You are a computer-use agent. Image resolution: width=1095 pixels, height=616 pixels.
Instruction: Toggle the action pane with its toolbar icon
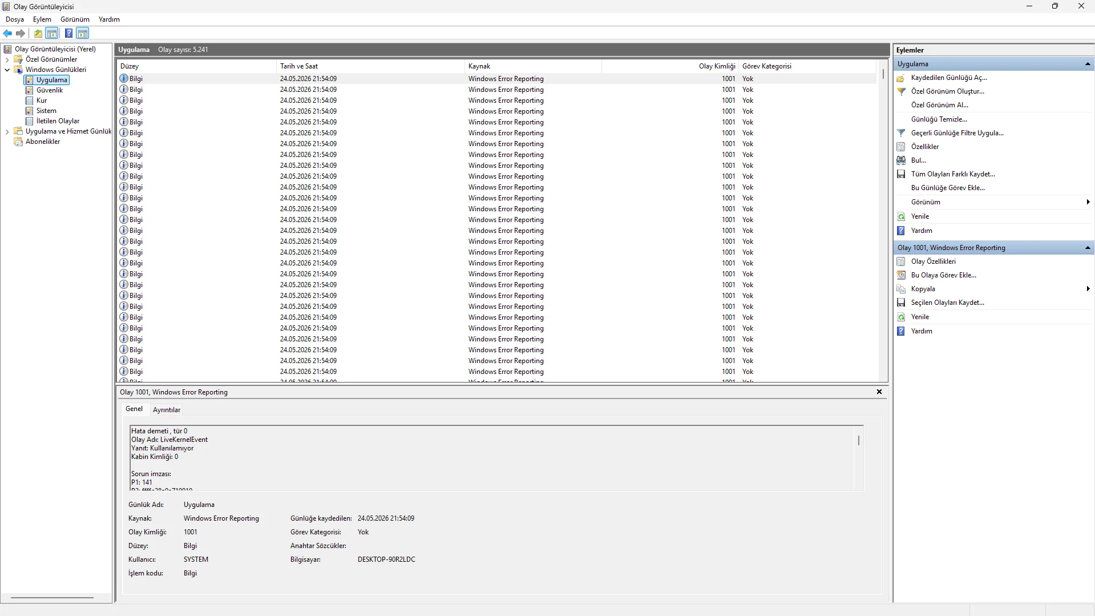[83, 33]
